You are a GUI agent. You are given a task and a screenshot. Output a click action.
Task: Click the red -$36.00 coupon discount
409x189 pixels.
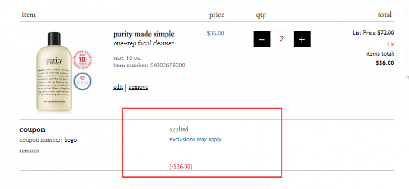pyautogui.click(x=181, y=167)
